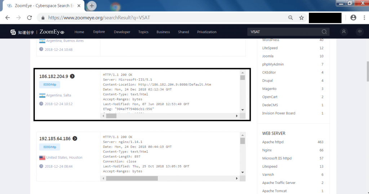Screen dimensions: 369x194
Task: Click clock icon beside 2018-12-24 10:12
Action: pyautogui.click(x=41, y=104)
